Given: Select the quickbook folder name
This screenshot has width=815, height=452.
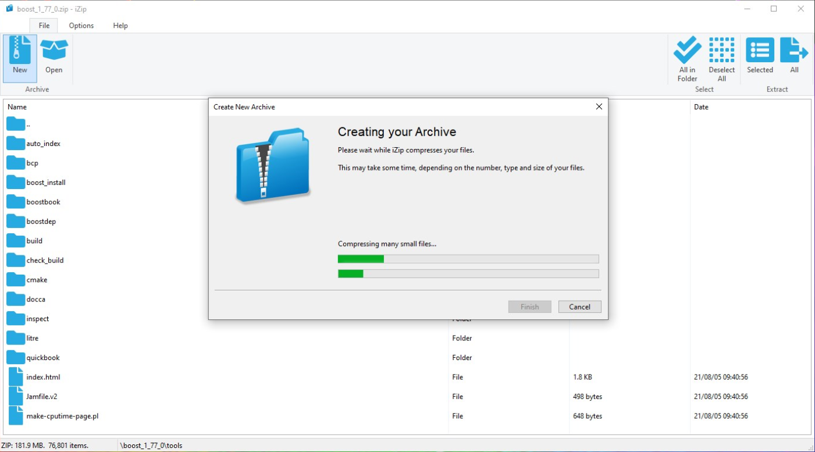Looking at the screenshot, I should pyautogui.click(x=43, y=358).
